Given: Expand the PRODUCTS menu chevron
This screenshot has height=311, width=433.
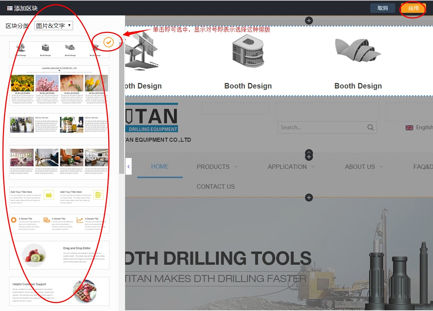Looking at the screenshot, I should pyautogui.click(x=236, y=167).
